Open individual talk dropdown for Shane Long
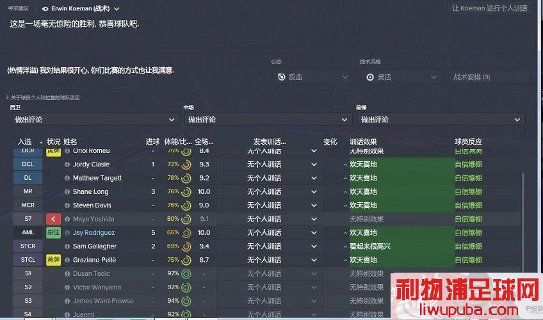Viewport: 543px width, 320px height. pyautogui.click(x=270, y=191)
